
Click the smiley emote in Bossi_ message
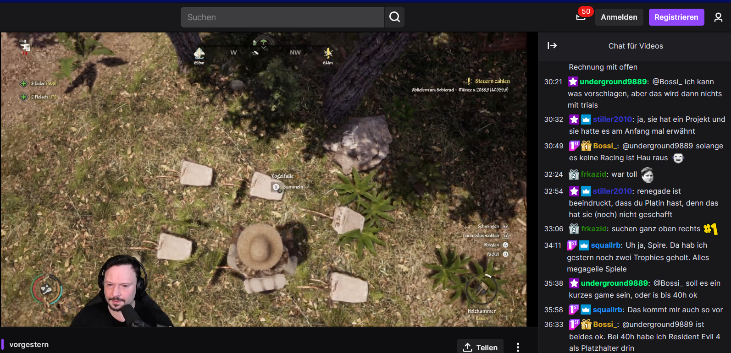tap(678, 158)
